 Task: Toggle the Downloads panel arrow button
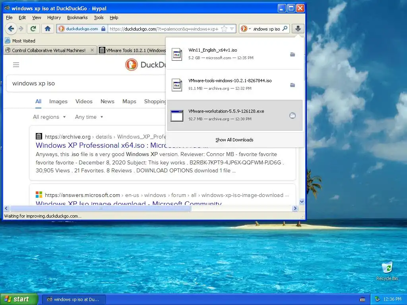[298, 29]
